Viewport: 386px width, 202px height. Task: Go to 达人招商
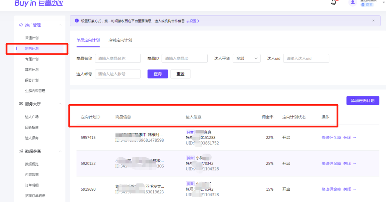tap(32, 138)
